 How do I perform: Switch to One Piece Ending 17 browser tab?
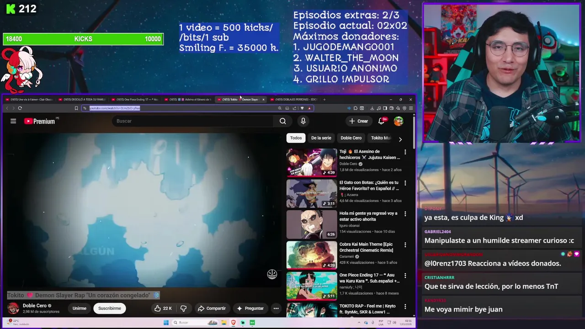click(x=135, y=100)
